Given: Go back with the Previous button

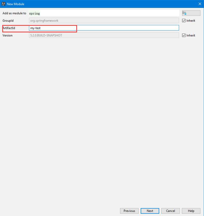Looking at the screenshot, I should pyautogui.click(x=129, y=211).
